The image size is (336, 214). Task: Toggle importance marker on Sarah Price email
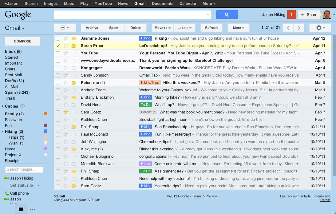[74, 46]
